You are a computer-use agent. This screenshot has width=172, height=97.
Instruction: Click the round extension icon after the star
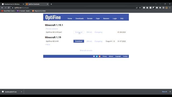pos(144,8)
